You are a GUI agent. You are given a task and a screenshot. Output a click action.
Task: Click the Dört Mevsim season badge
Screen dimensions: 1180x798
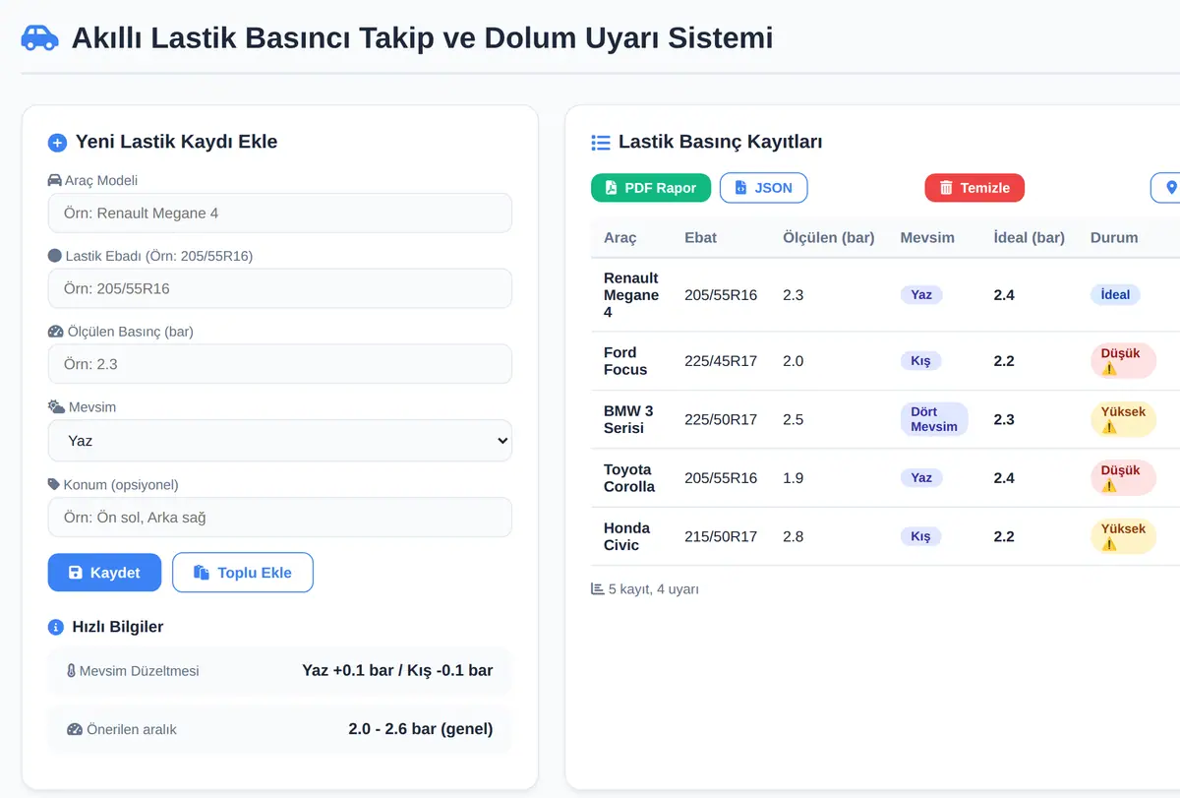tap(934, 419)
